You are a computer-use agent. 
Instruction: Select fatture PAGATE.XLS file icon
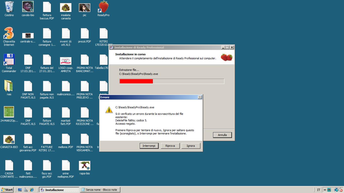[47, 112]
